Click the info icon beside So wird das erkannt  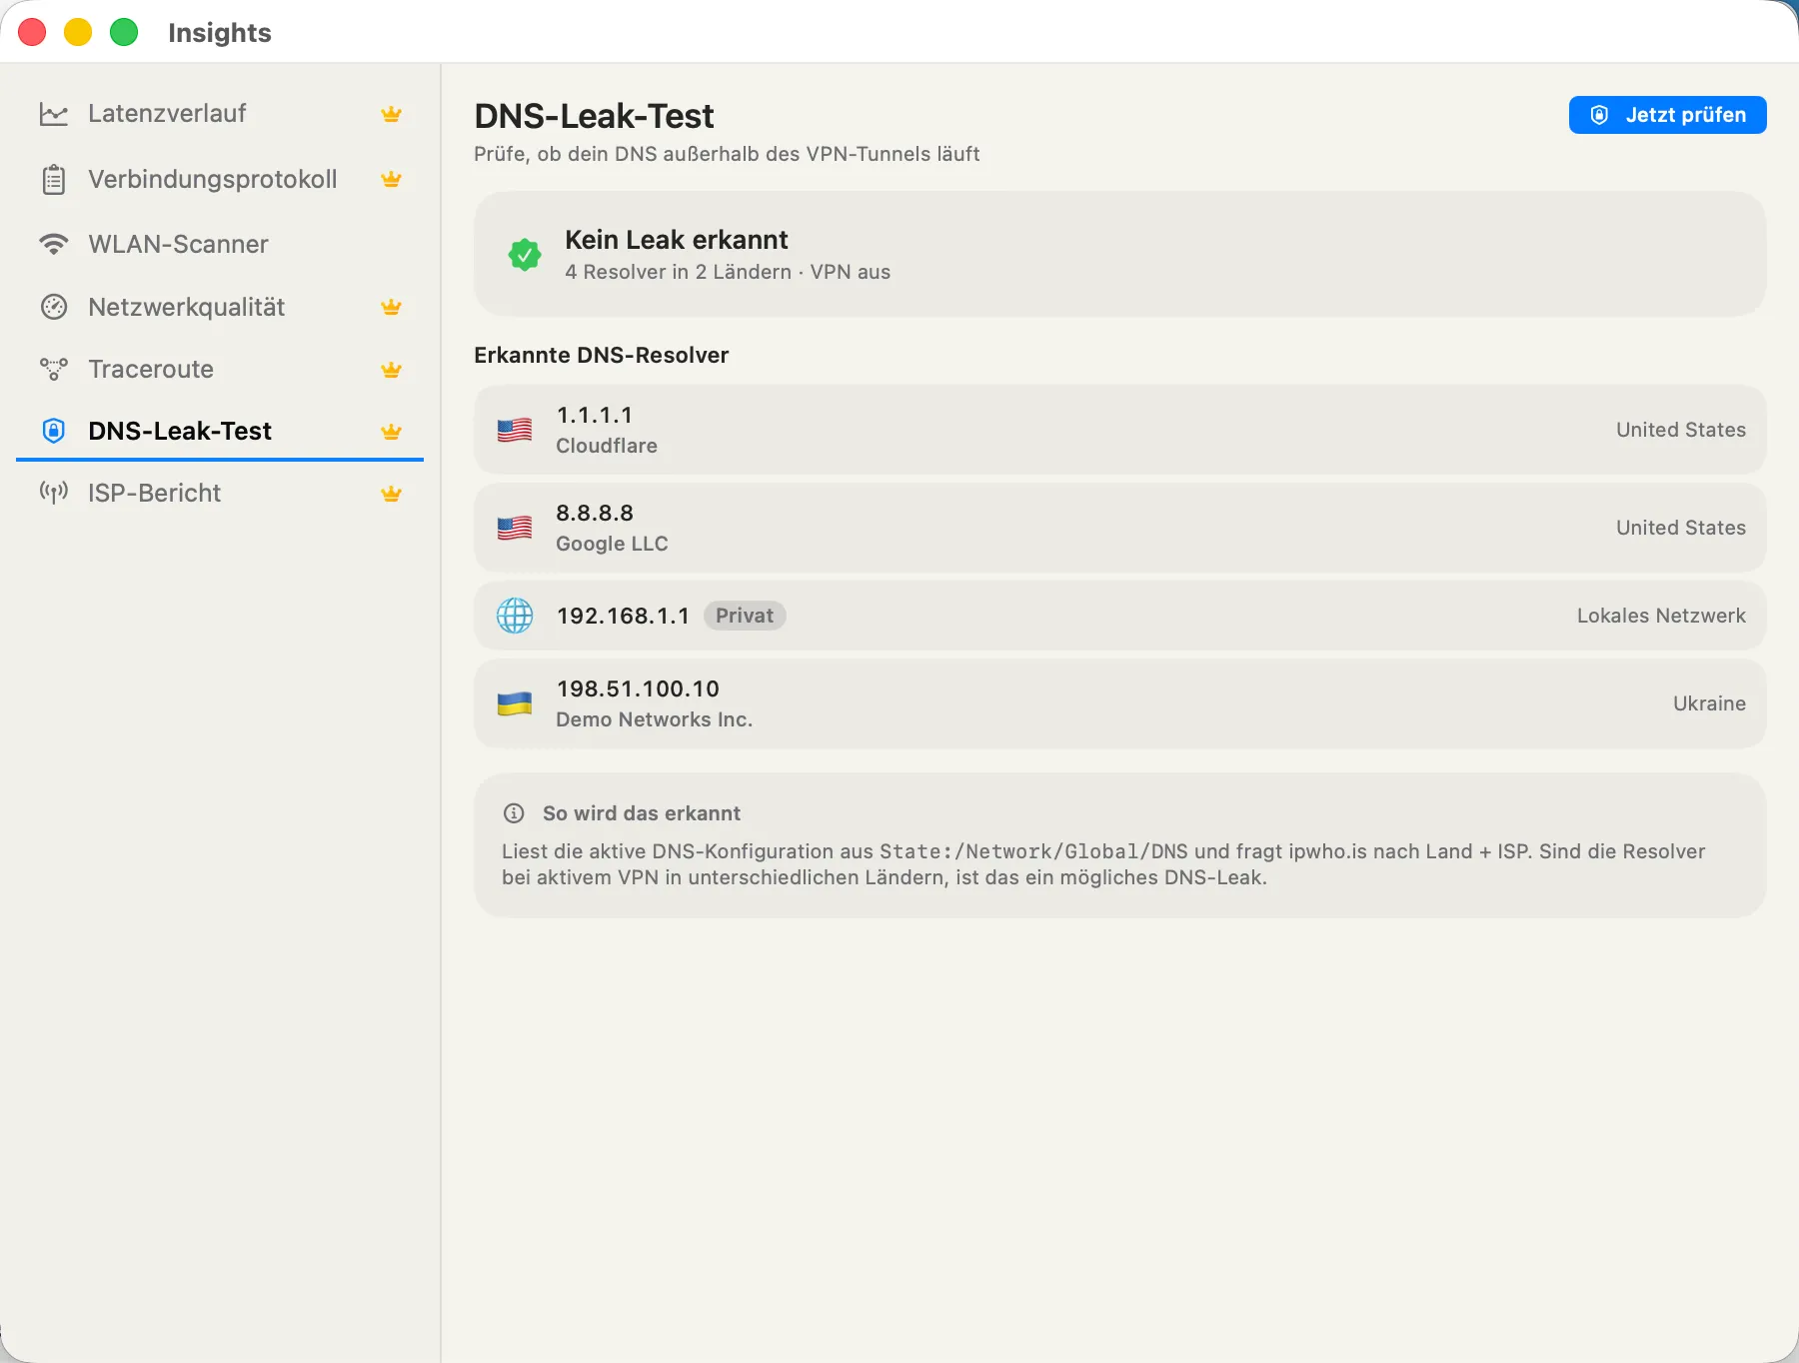pyautogui.click(x=514, y=813)
